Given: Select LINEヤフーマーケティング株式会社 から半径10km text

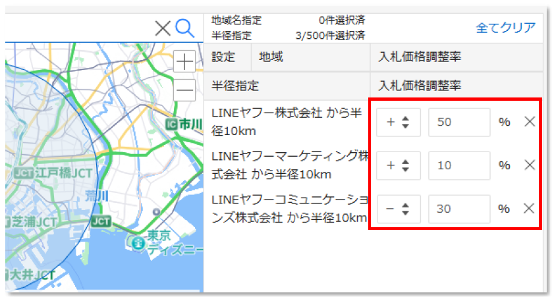Looking at the screenshot, I should [x=289, y=165].
